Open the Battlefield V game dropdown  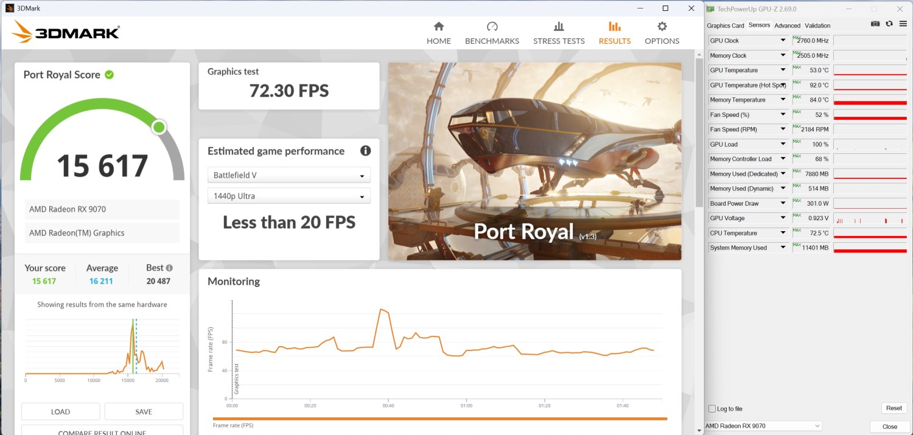point(289,175)
